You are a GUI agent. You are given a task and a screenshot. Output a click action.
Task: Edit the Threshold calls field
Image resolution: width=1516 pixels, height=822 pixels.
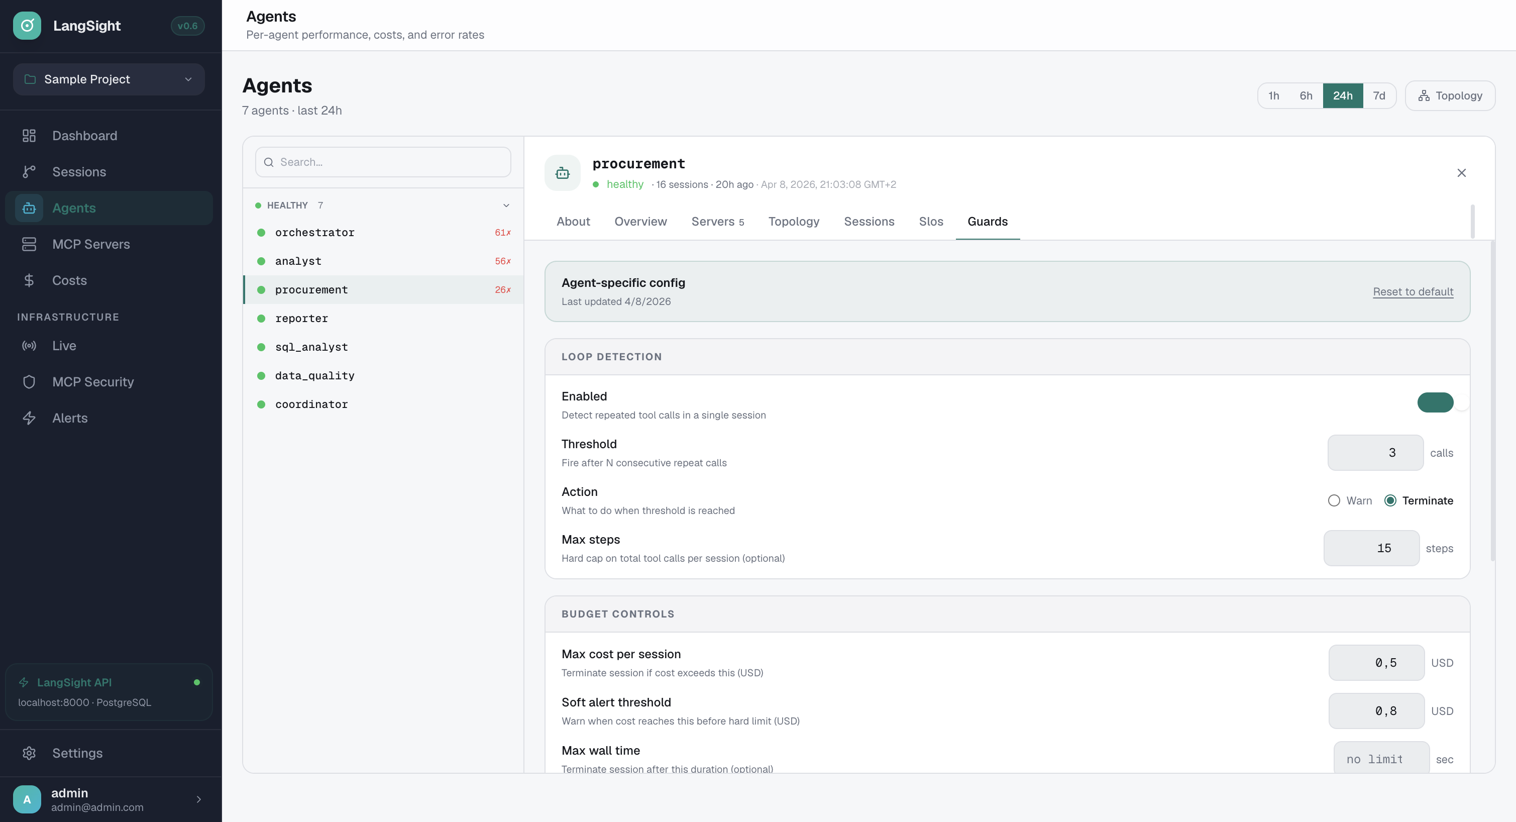coord(1375,452)
